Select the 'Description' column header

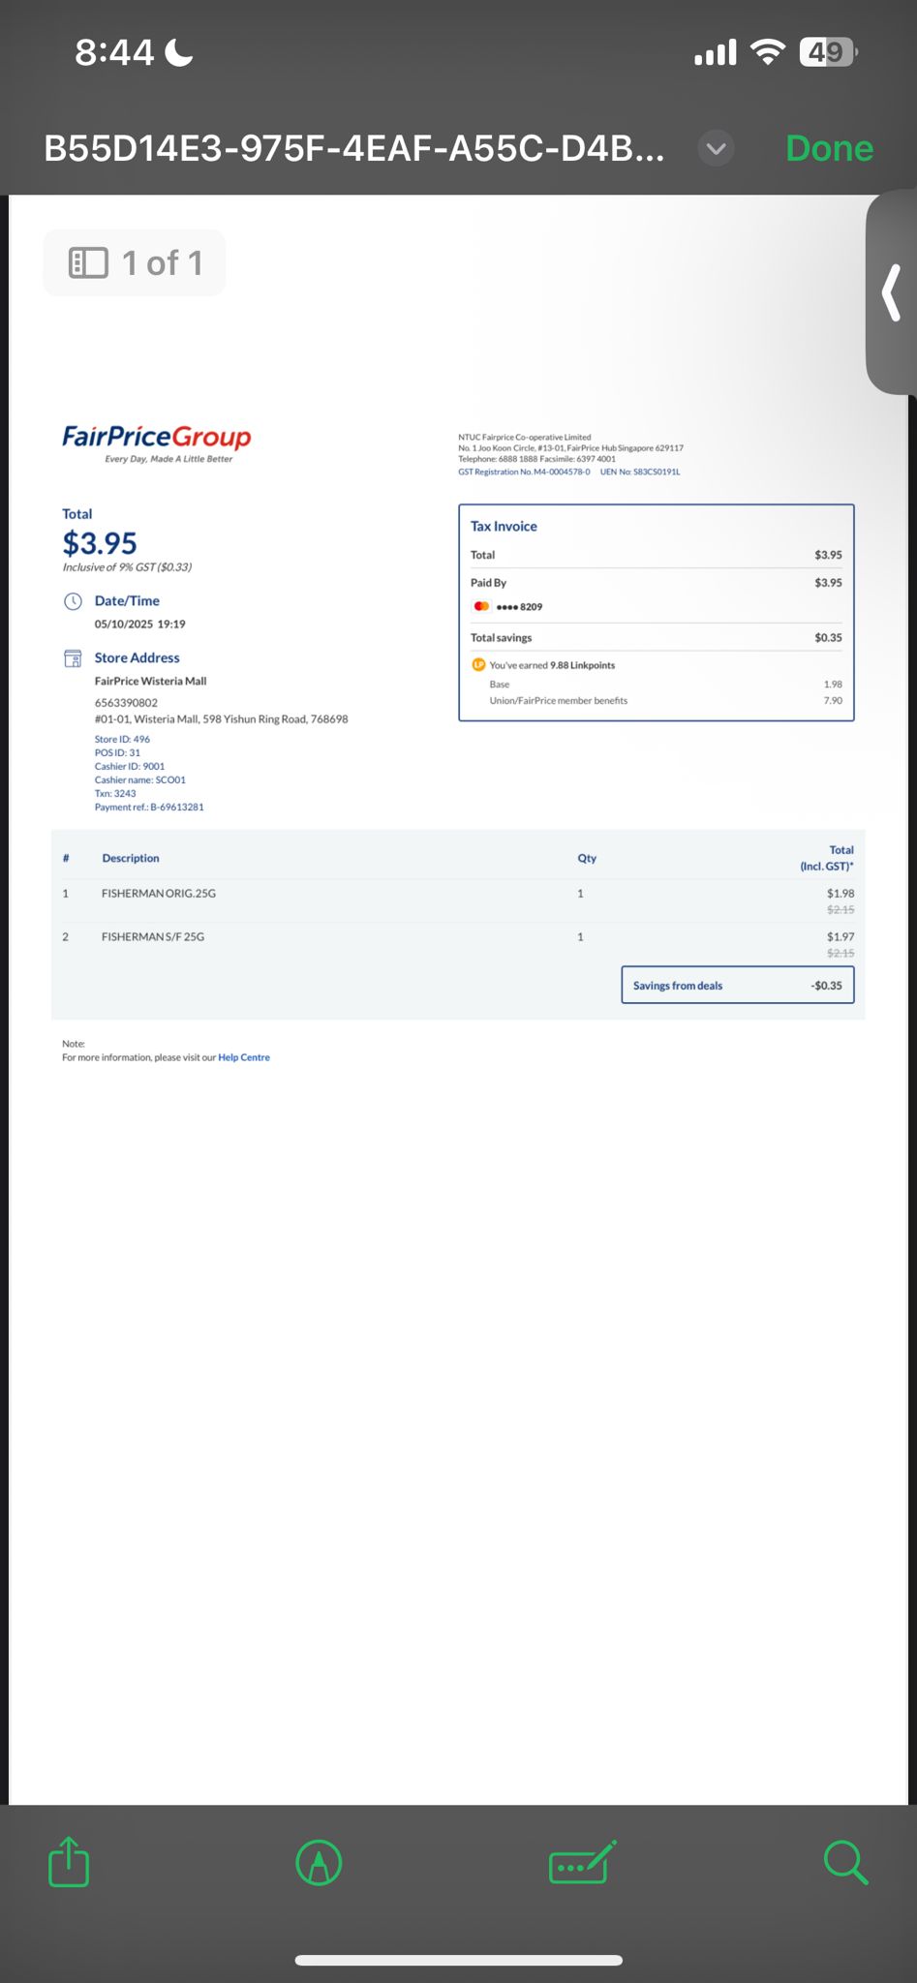[131, 858]
